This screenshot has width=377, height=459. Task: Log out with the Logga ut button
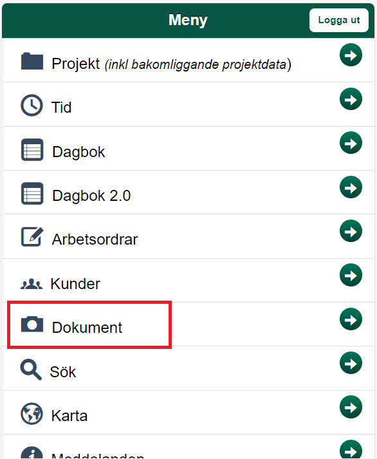click(339, 20)
